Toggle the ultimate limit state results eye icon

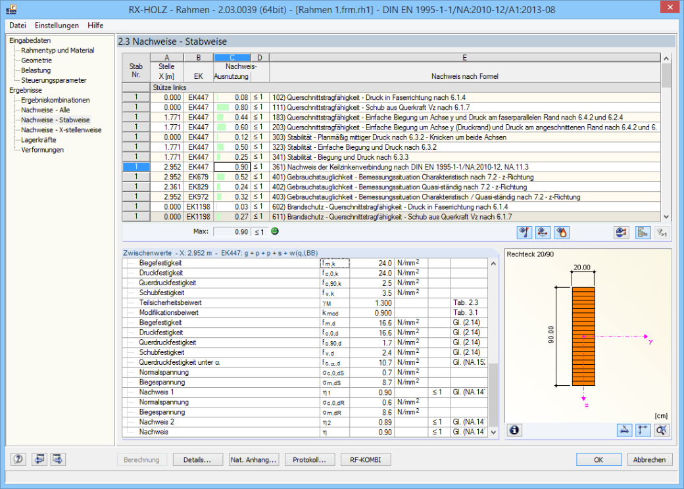524,233
